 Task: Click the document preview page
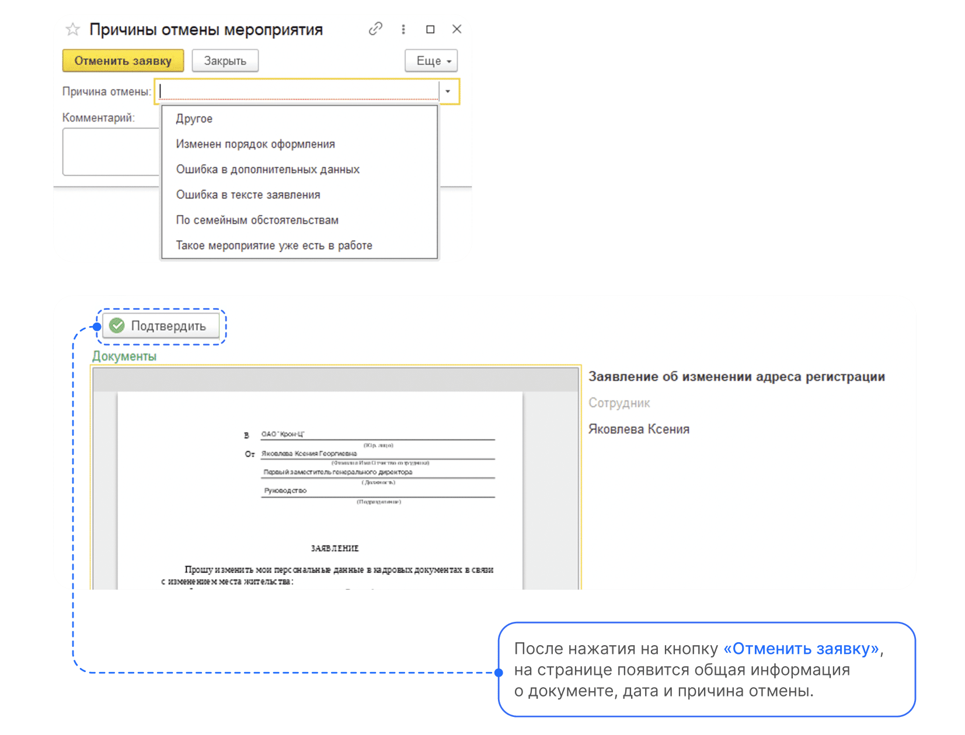[x=320, y=490]
